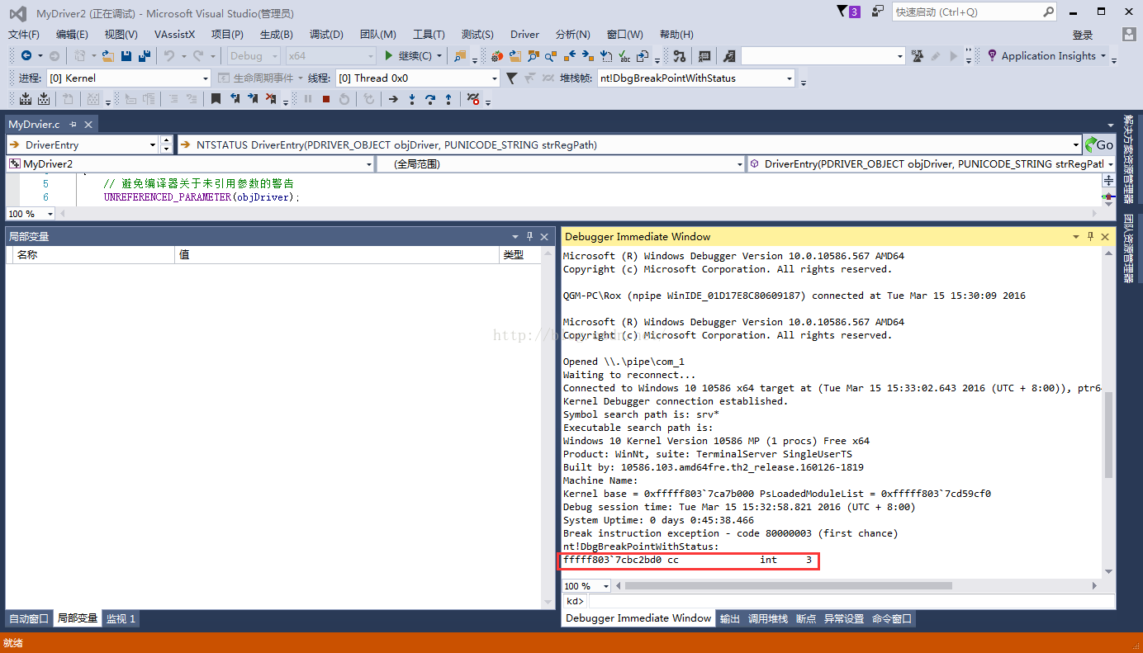Open file with the folder icon
The width and height of the screenshot is (1143, 653).
click(x=107, y=56)
